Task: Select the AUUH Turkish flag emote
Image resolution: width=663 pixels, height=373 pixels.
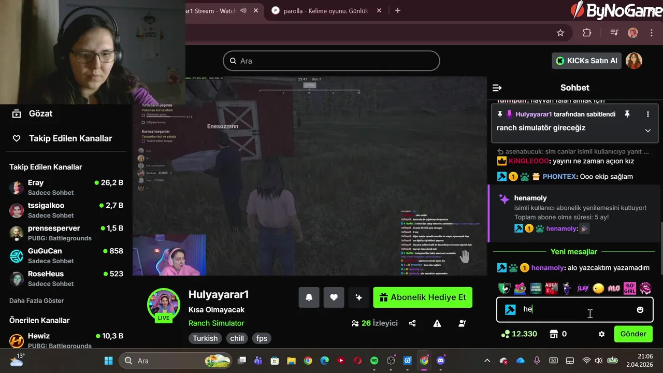Action: coord(551,289)
